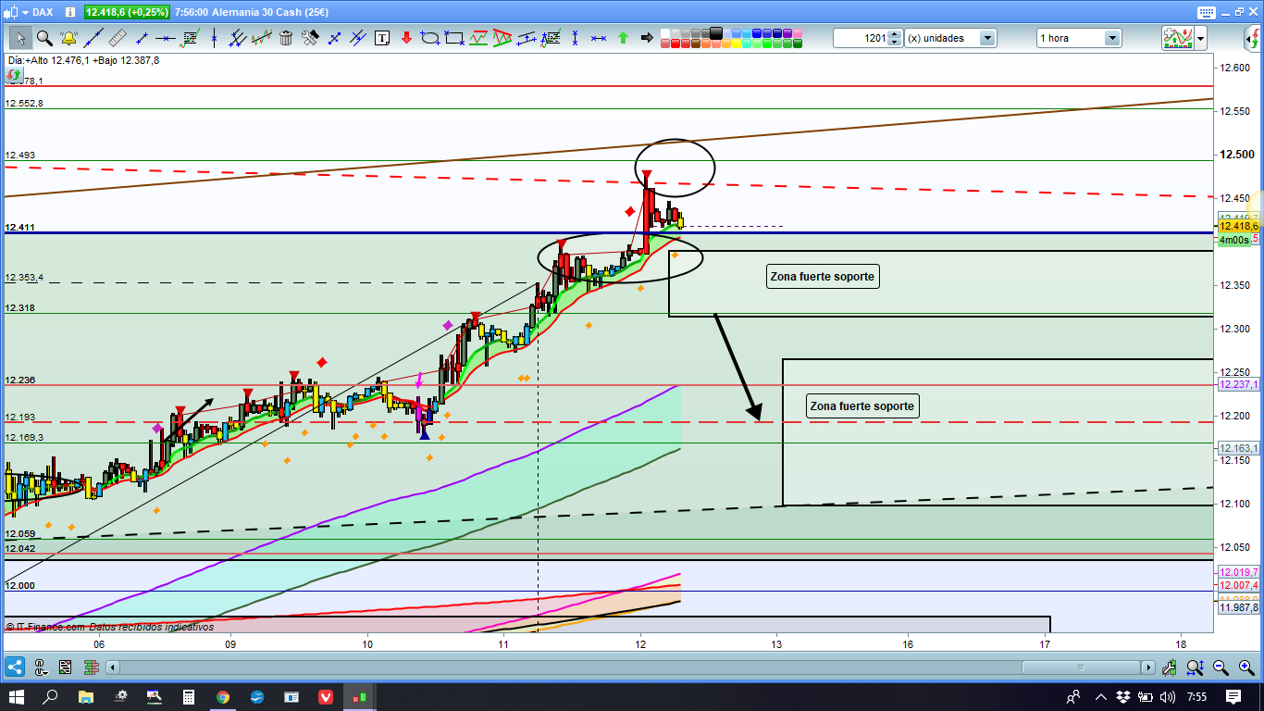Select the text annotation T tool

pos(382,38)
